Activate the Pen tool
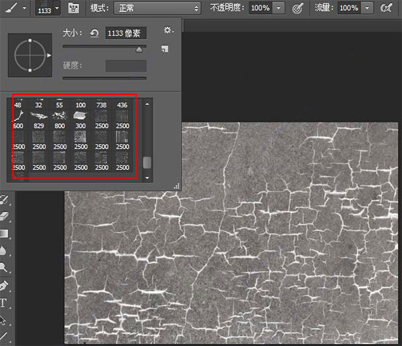This screenshot has width=402, height=346. click(x=4, y=286)
